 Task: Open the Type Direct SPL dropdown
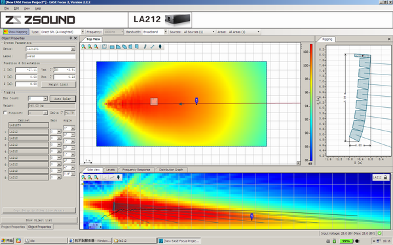[x=83, y=32]
